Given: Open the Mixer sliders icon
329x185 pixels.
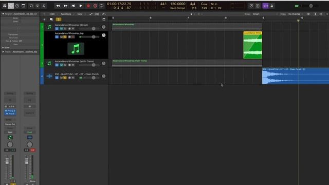Looking at the screenshot, I should click(x=38, y=6).
